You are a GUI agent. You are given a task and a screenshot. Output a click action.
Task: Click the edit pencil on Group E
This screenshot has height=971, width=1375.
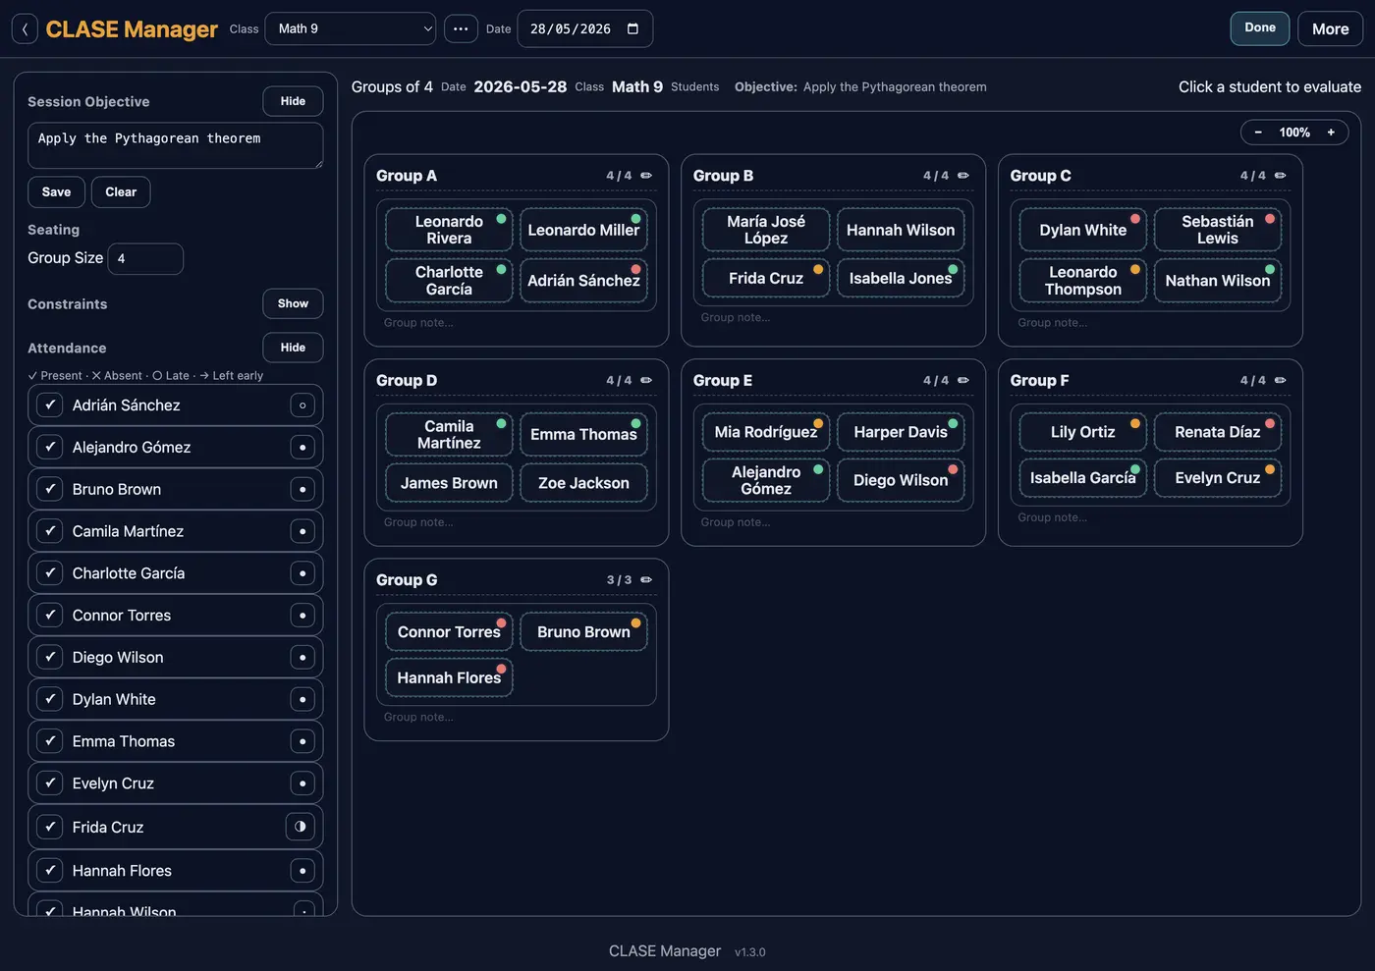[963, 380]
